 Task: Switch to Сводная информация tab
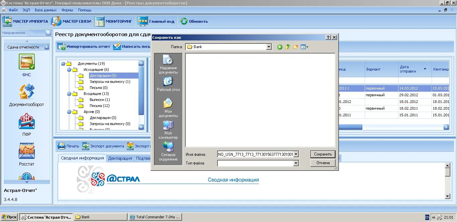pos(82,158)
